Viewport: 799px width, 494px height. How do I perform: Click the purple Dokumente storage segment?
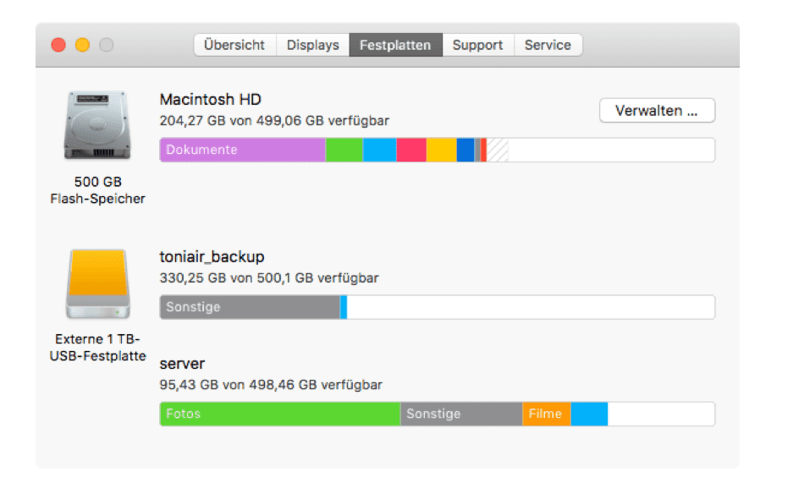tap(243, 150)
